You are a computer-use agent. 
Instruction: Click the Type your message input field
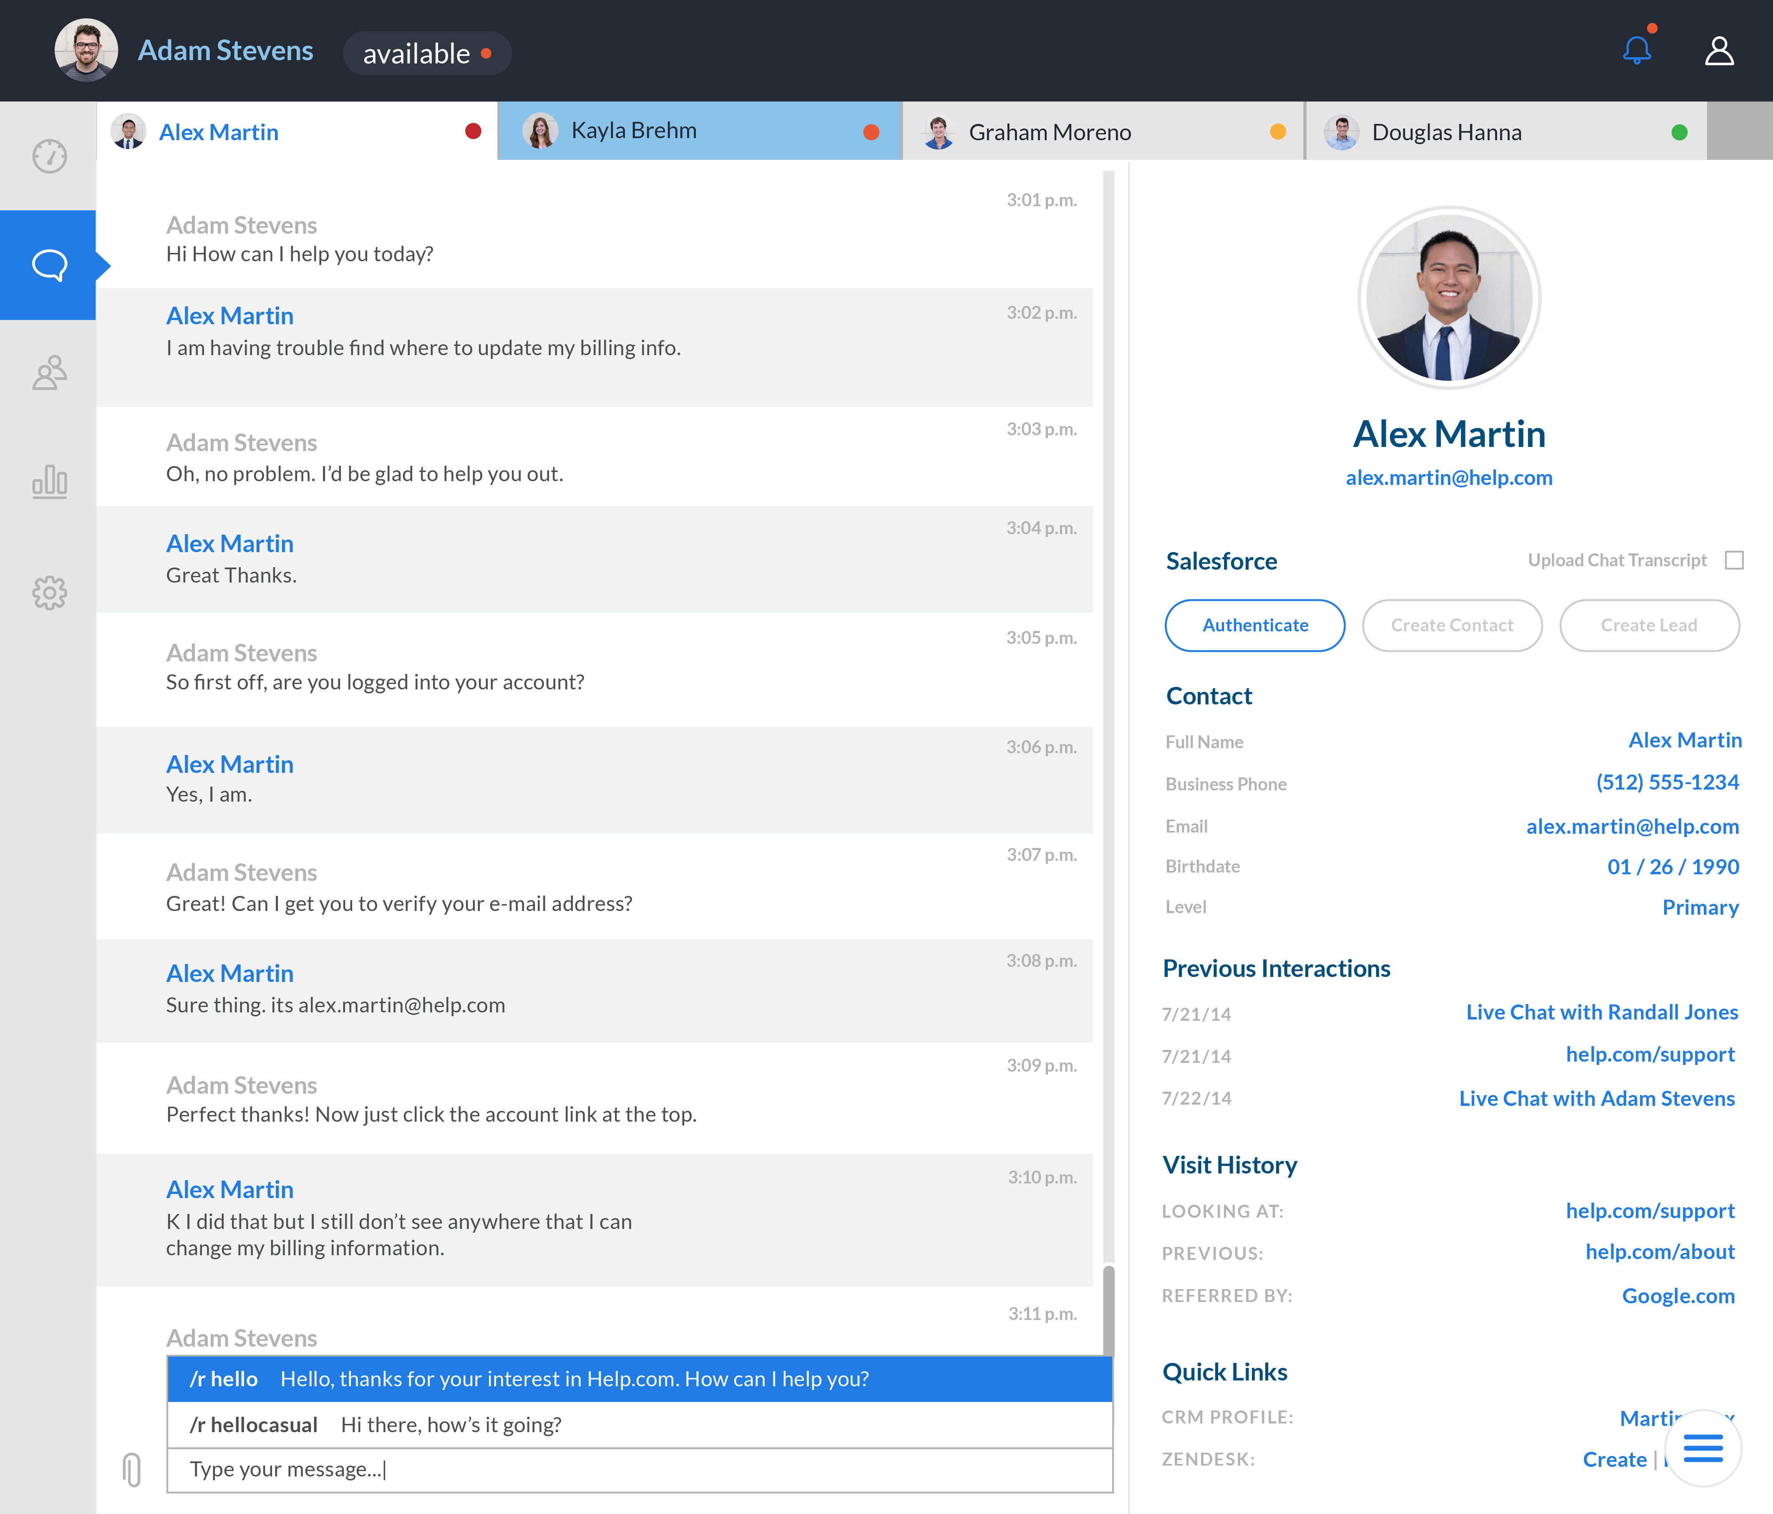639,1469
